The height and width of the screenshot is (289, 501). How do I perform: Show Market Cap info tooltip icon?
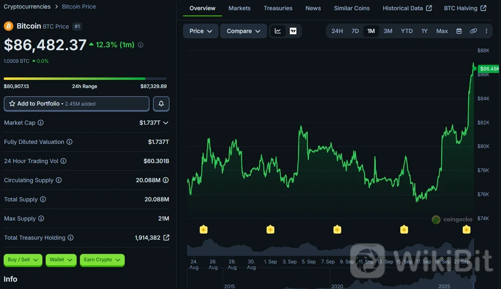pyautogui.click(x=41, y=123)
